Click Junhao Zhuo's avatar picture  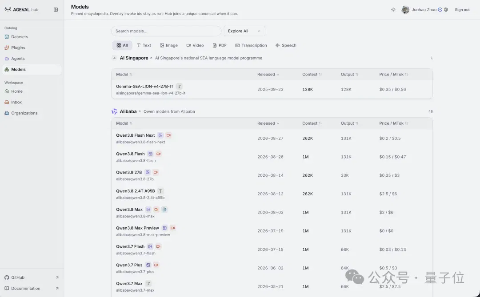pos(405,10)
